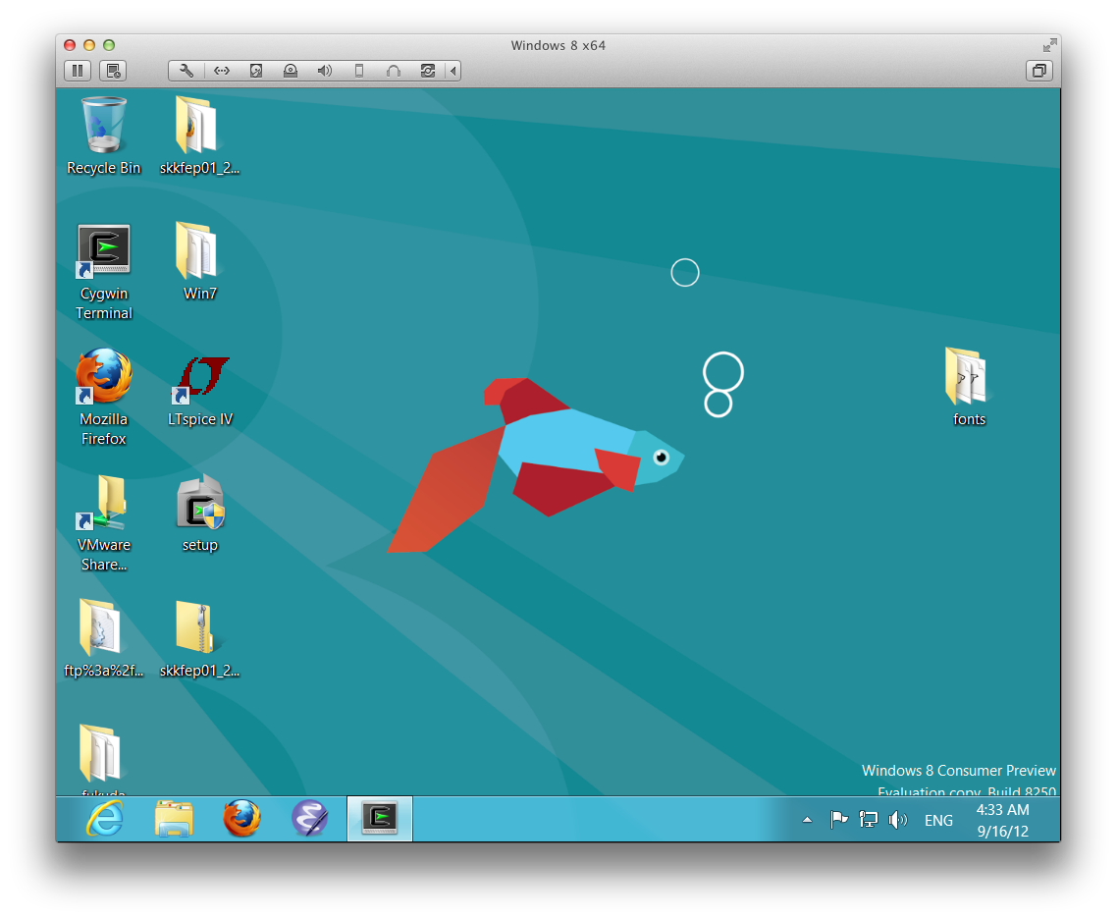Click the network adapter icon
Screen dimensions: 1117x920
[222, 71]
